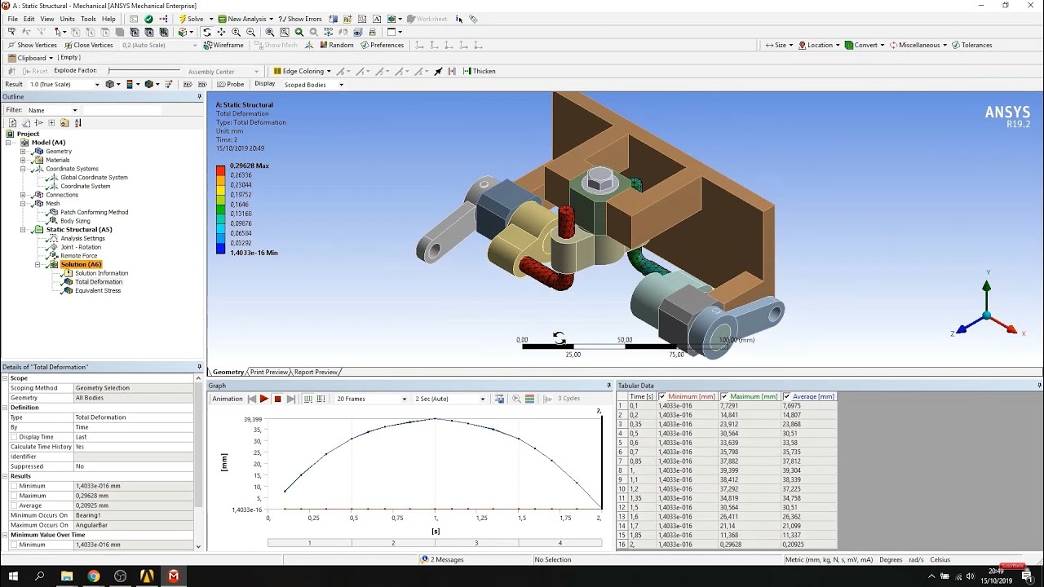
Task: Open the Edit menu
Action: pyautogui.click(x=29, y=19)
